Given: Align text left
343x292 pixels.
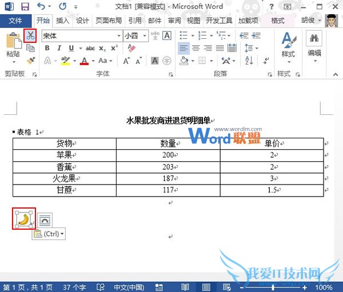Looking at the screenshot, I should coord(184,48).
